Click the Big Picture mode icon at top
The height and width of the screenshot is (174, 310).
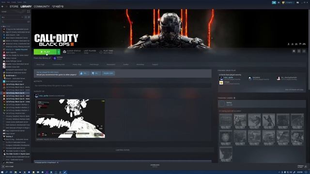click(297, 2)
